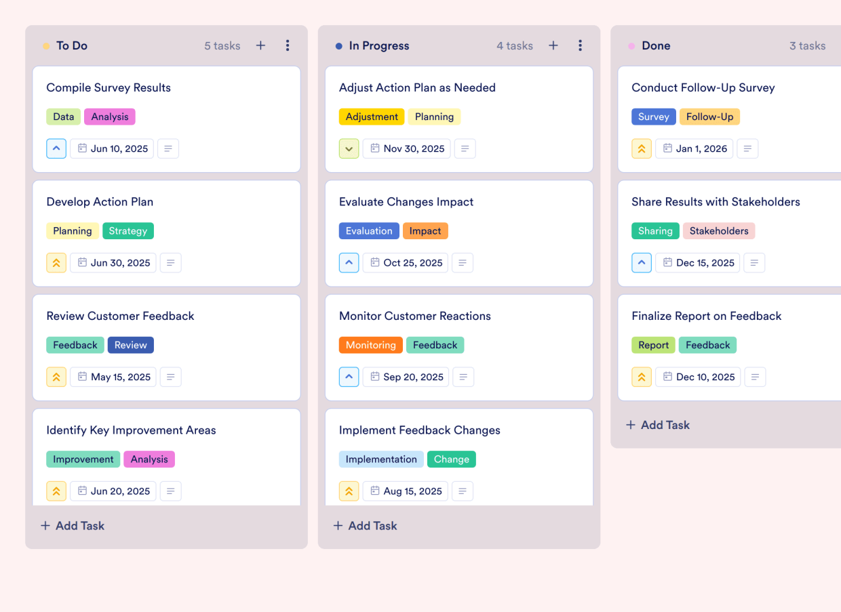
Task: Click Add Task in the Done column
Action: pos(657,425)
